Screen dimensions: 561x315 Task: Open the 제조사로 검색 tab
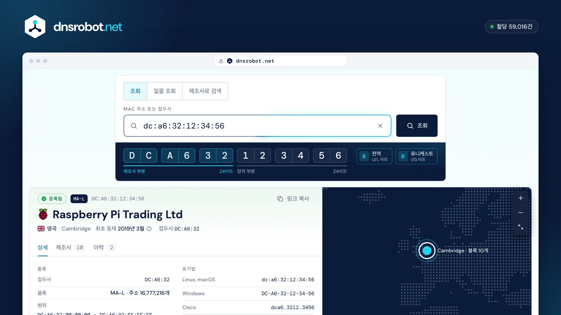tap(205, 91)
